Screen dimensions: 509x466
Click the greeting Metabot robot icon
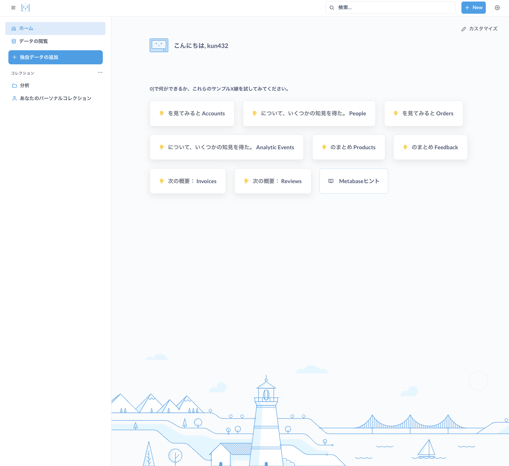point(159,45)
